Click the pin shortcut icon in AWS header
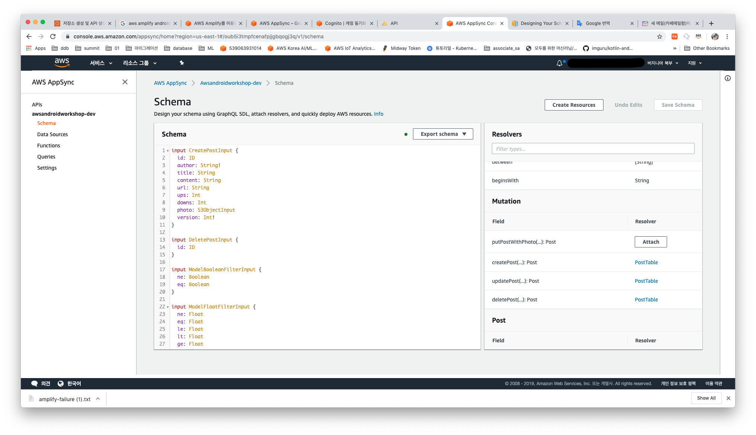 click(182, 63)
